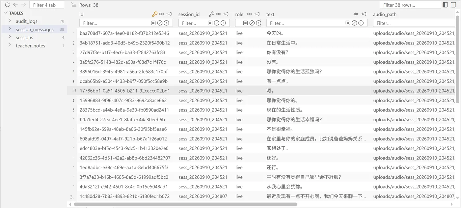The image size is (461, 208).
Task: Click session_id filter slashed circle icon
Action: point(217,23)
